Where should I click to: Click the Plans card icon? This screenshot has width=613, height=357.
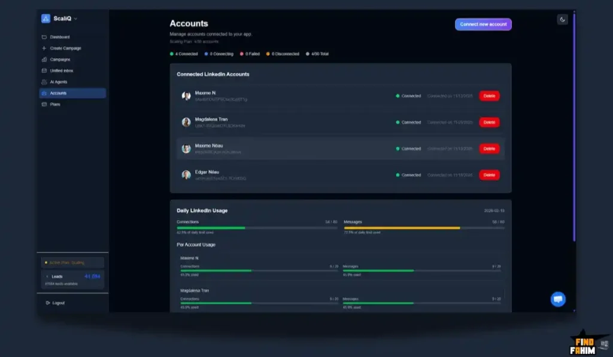click(x=44, y=105)
